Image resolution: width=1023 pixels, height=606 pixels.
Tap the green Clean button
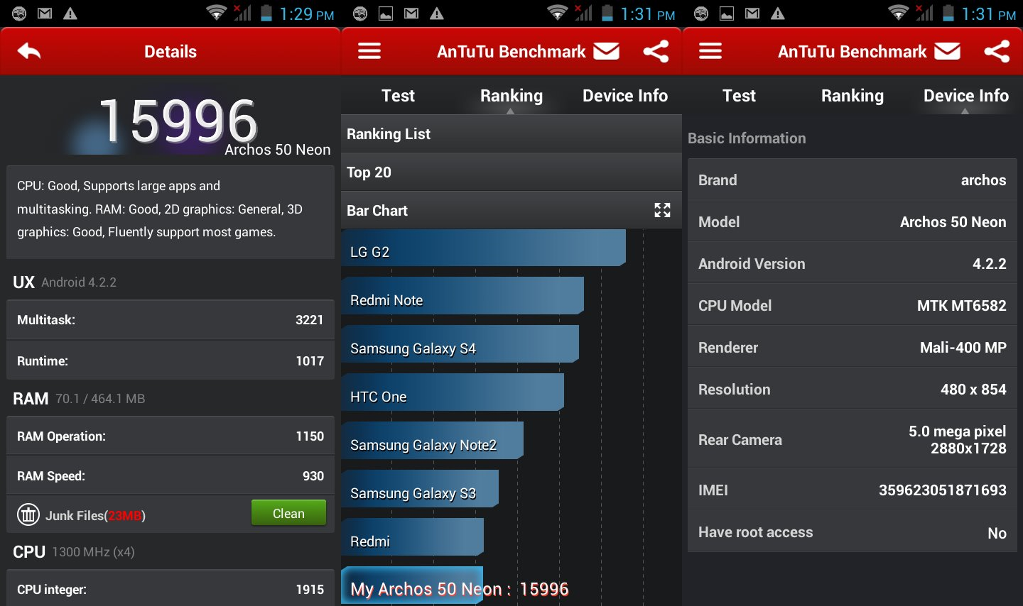coord(288,513)
